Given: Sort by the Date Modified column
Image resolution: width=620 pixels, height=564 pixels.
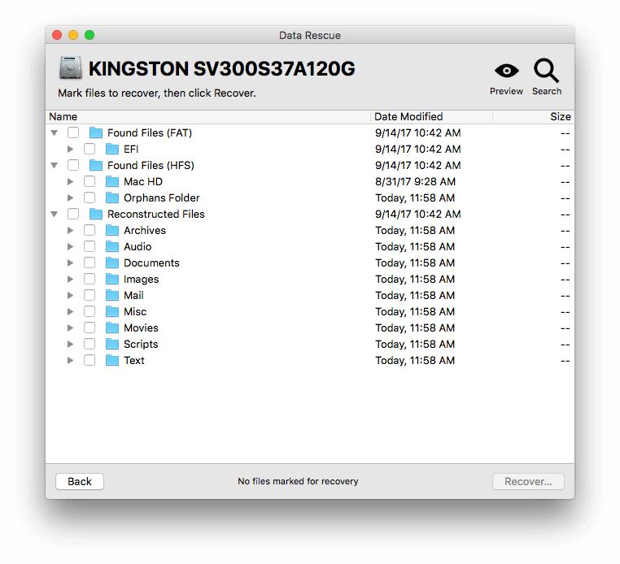Looking at the screenshot, I should (431, 116).
